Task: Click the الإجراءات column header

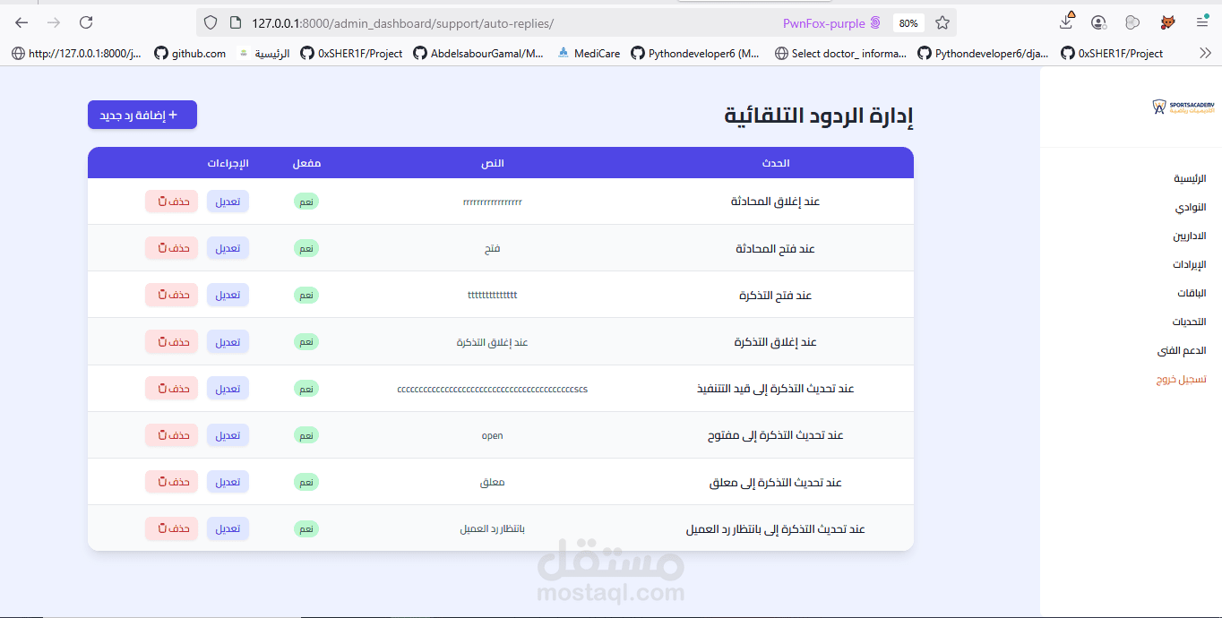Action: point(228,163)
